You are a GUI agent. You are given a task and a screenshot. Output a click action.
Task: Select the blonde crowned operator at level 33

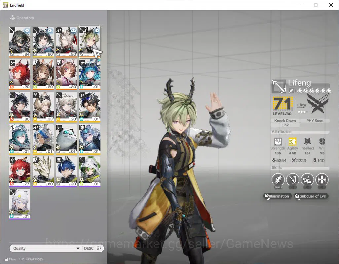click(x=43, y=107)
